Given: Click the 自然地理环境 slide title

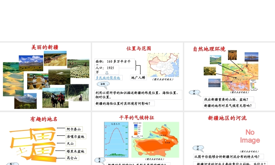Looking at the screenshot, I should [209, 49].
